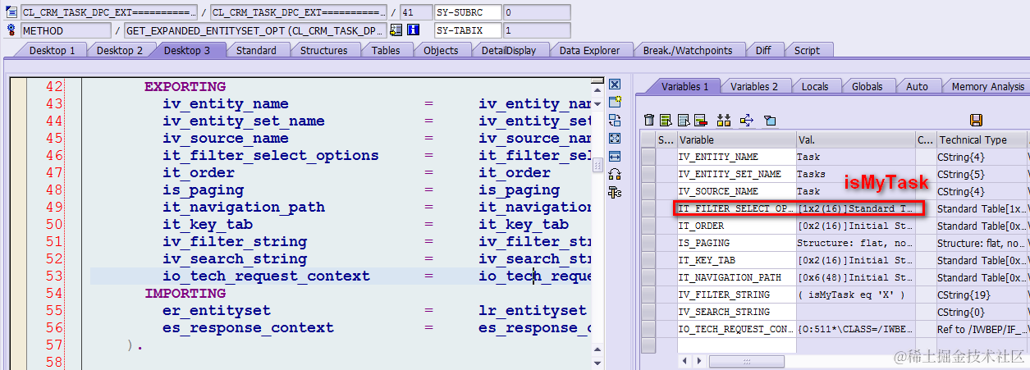
Task: Select the row selector for IV_ENTITY_NAME
Action: point(648,157)
